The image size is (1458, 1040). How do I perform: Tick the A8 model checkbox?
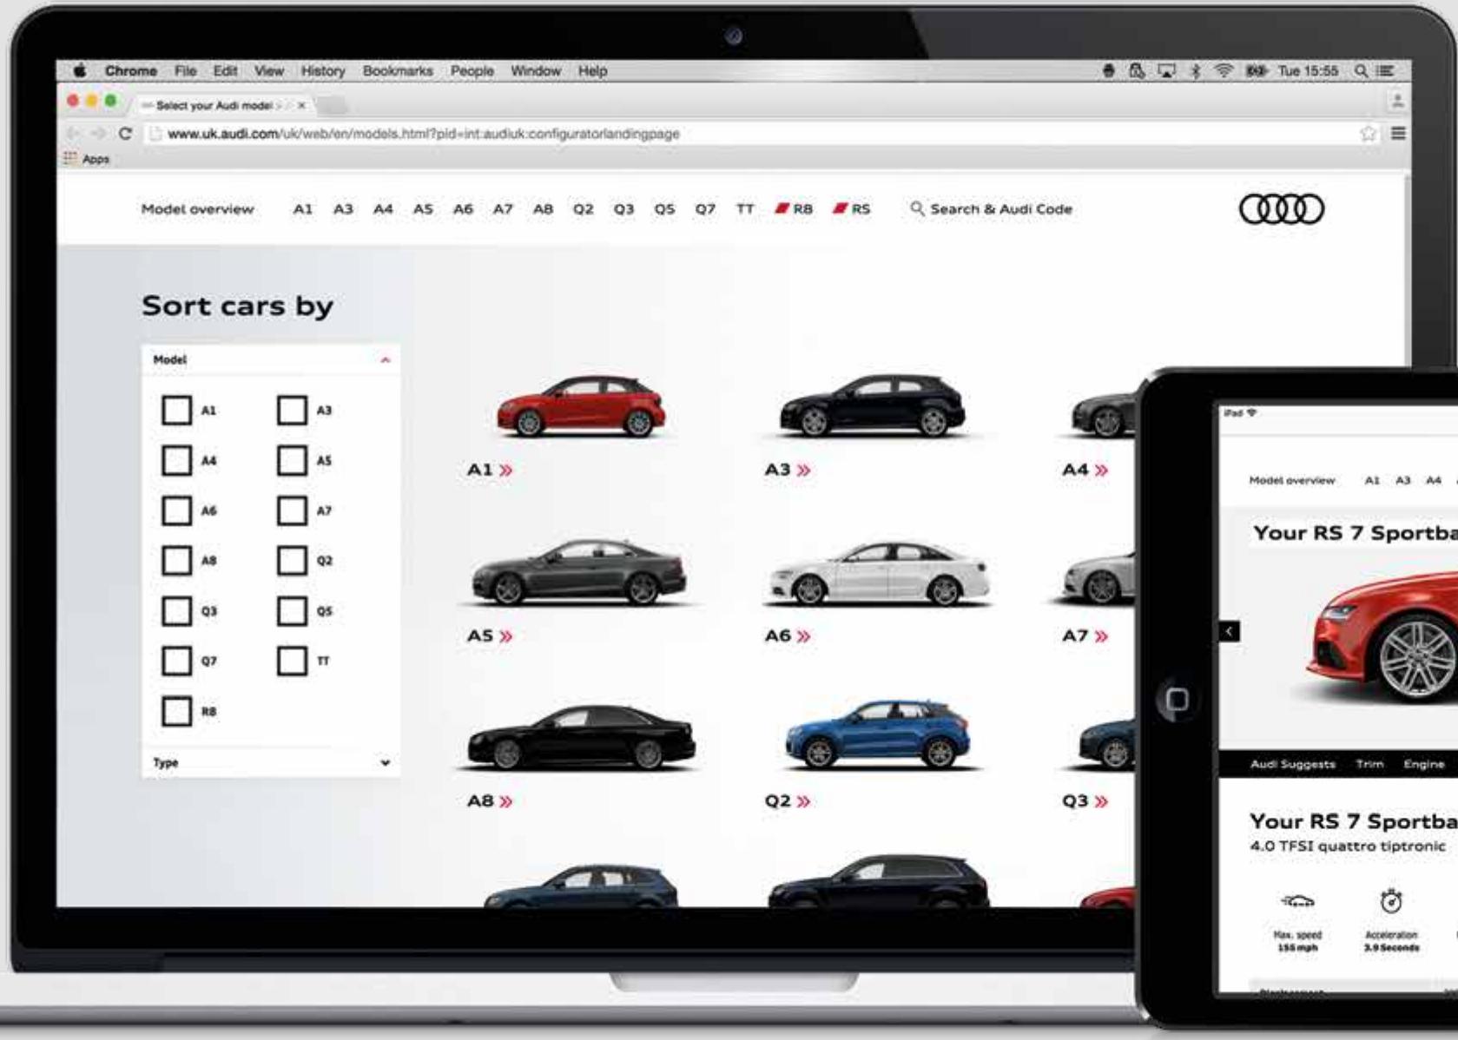pos(176,561)
